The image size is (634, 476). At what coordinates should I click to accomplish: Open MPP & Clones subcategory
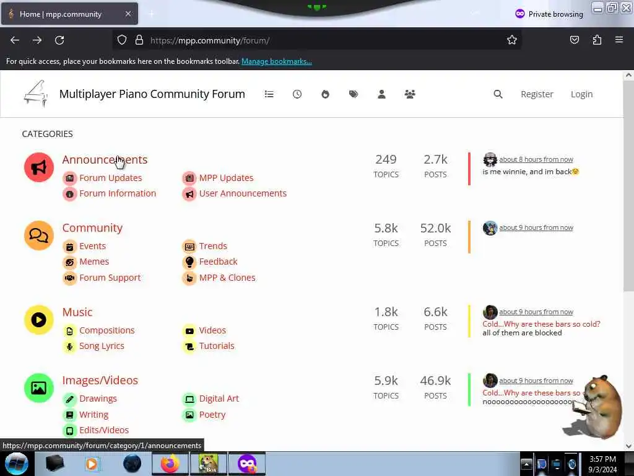(227, 278)
